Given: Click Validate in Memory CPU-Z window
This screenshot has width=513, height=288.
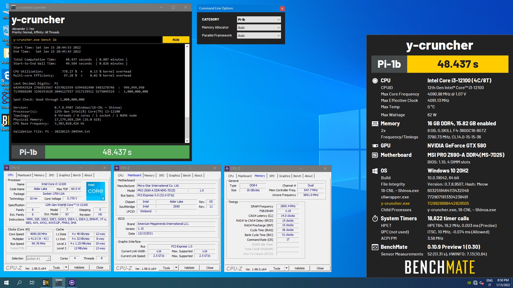Looking at the screenshot, I should (x=300, y=268).
